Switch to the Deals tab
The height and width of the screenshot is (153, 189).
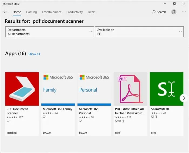coord(92,12)
